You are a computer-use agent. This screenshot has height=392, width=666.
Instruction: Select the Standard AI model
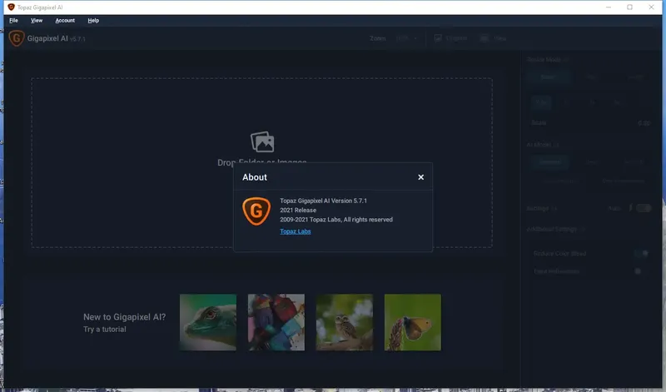click(x=549, y=161)
